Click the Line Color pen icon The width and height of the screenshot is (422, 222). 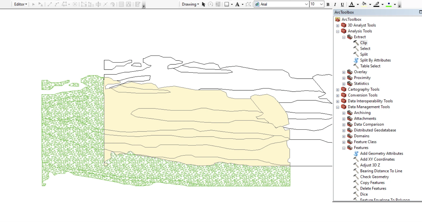coord(376,4)
